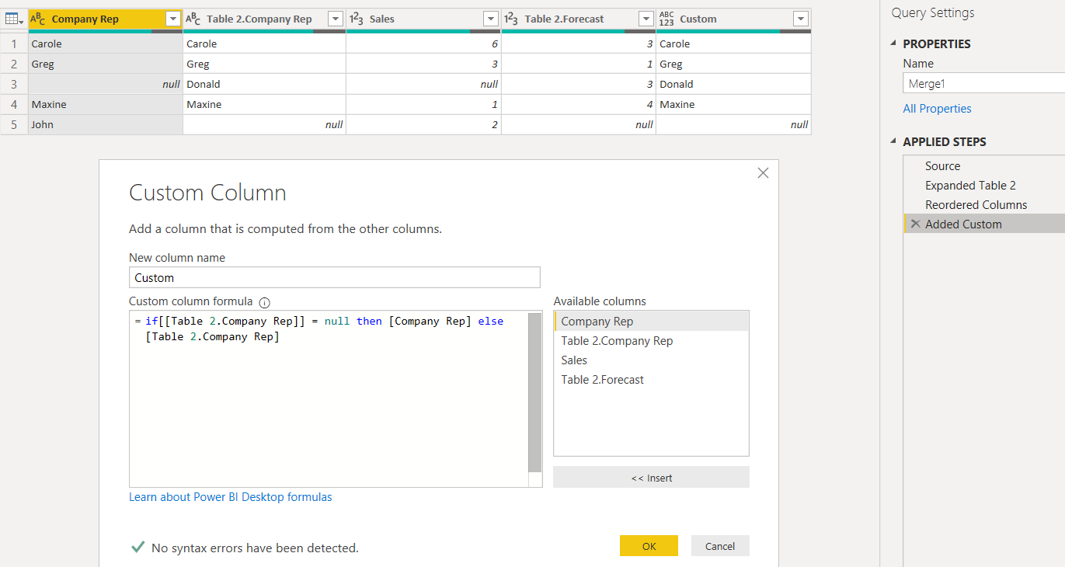Image resolution: width=1065 pixels, height=567 pixels.
Task: Click the ABC type icon on Table 2.Company Rep column
Action: 194,19
